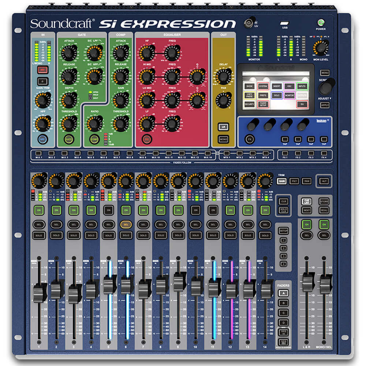The image size is (366, 366).
Task: Click the compressor GAIN knob
Action: point(121,100)
